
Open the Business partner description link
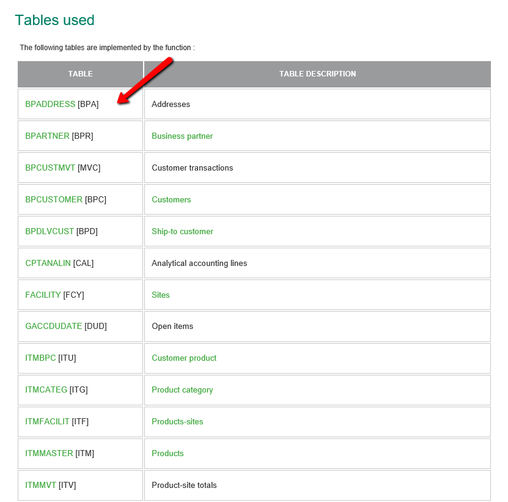click(x=182, y=136)
